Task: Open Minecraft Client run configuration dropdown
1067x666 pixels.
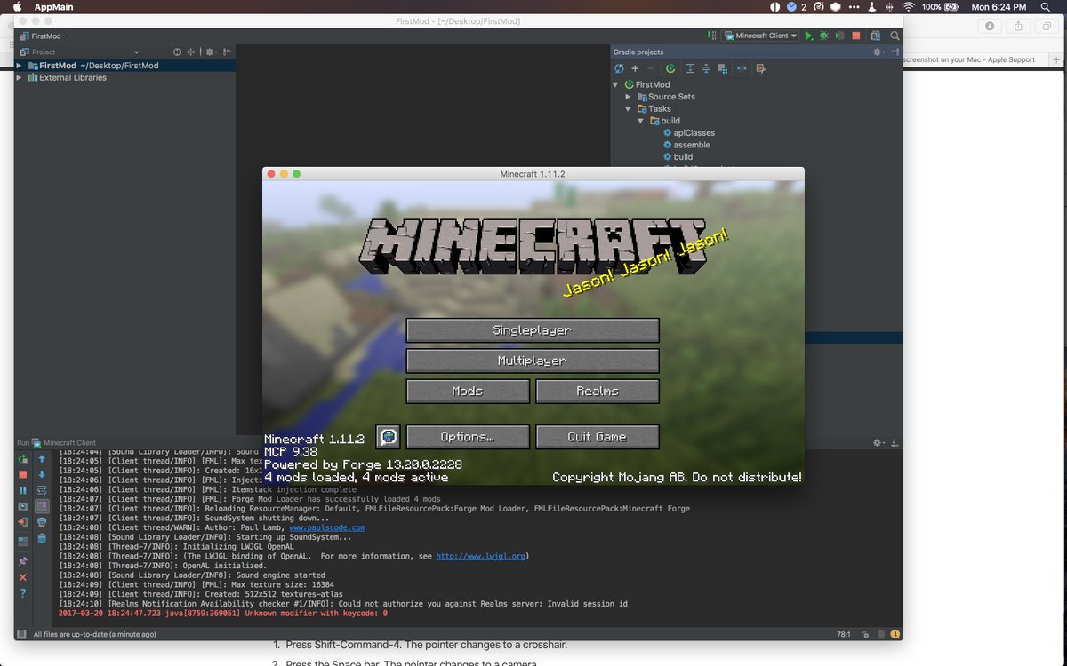Action: pos(760,36)
